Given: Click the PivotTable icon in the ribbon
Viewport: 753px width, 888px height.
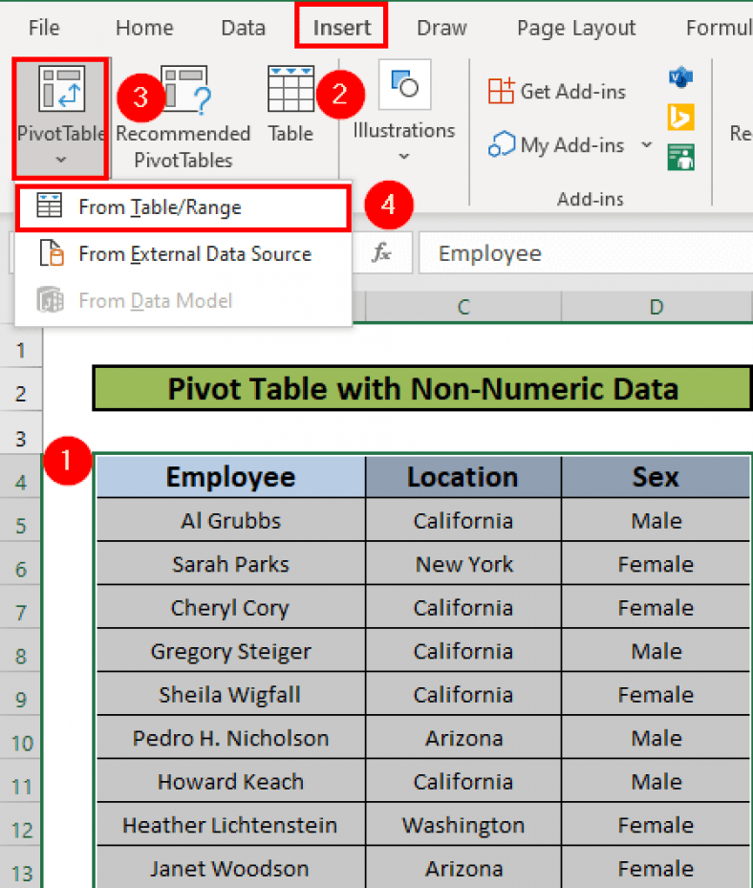Looking at the screenshot, I should [x=61, y=89].
